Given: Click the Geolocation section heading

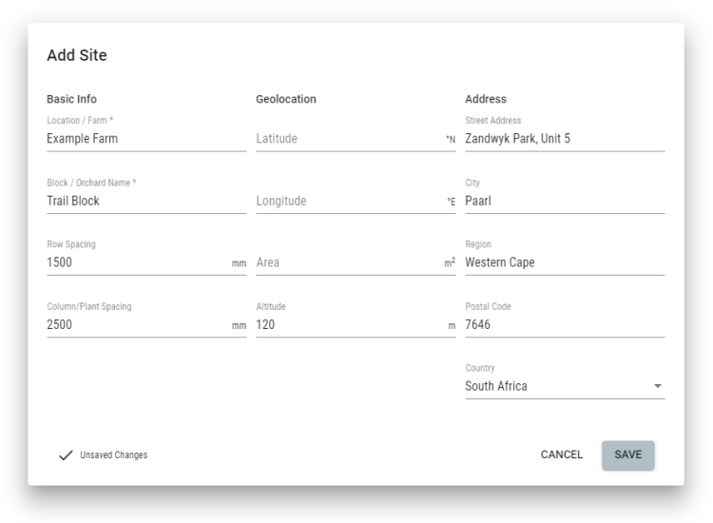Looking at the screenshot, I should [x=286, y=99].
